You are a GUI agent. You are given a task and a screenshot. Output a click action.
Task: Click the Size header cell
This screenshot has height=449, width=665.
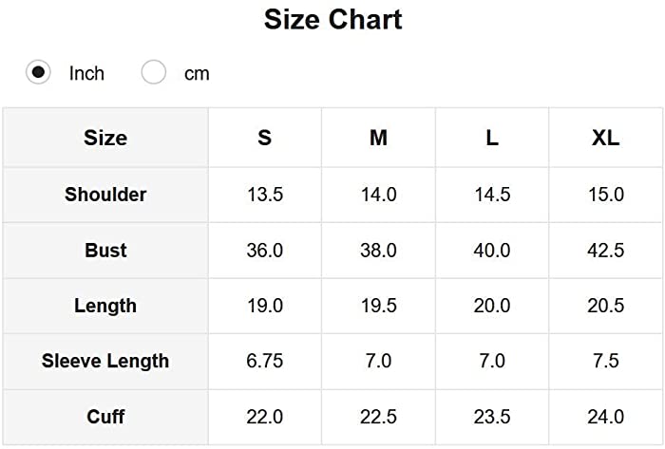pyautogui.click(x=105, y=138)
